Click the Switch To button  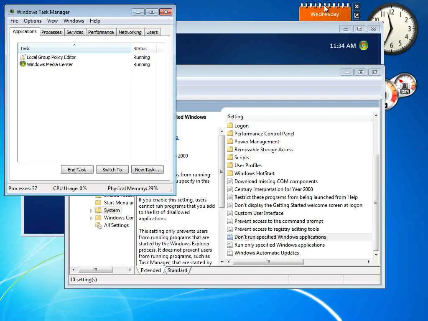pyautogui.click(x=112, y=170)
